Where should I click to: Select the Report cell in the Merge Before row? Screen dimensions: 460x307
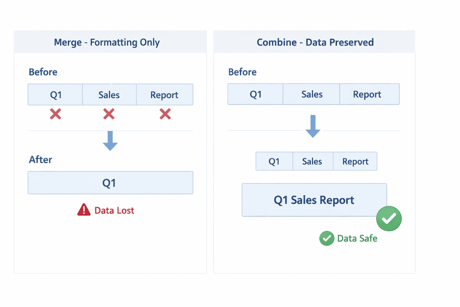(x=164, y=95)
